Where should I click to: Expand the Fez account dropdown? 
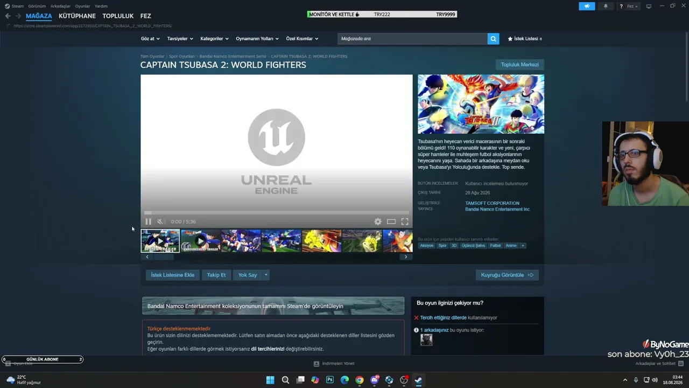tap(632, 6)
